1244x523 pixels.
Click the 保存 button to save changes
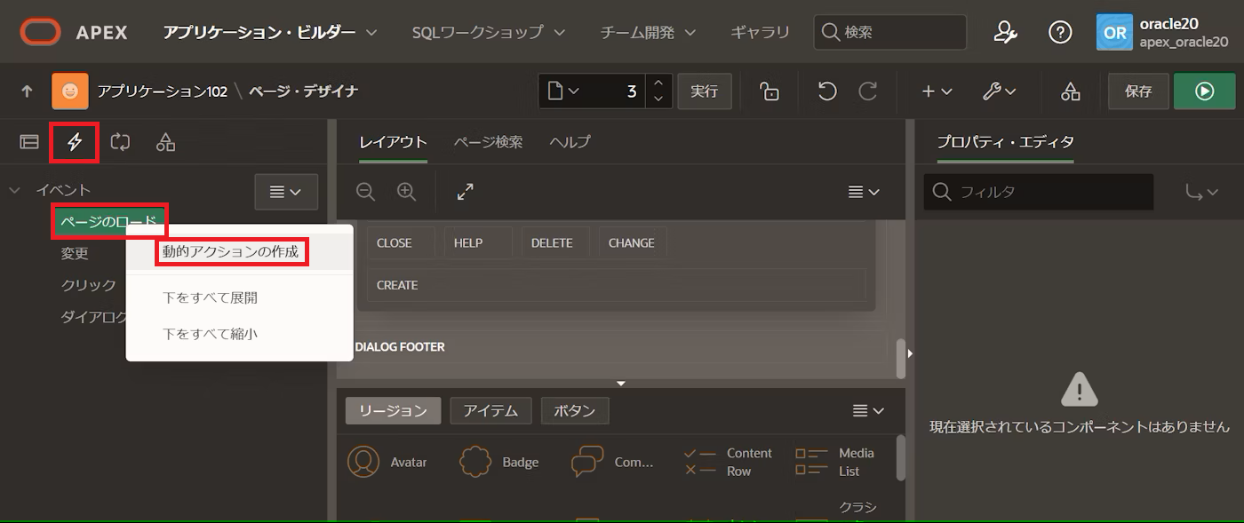click(1138, 91)
